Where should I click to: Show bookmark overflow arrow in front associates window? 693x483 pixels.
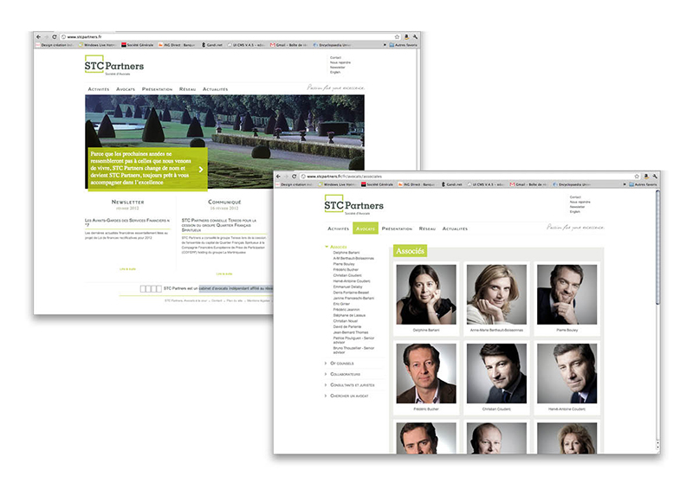pos(624,184)
